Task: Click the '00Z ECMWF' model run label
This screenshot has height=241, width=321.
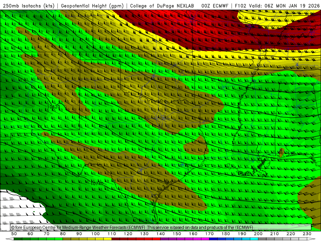Action: (x=215, y=6)
